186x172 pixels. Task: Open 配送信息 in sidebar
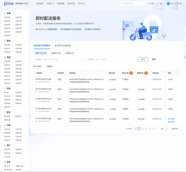pyautogui.click(x=7, y=116)
